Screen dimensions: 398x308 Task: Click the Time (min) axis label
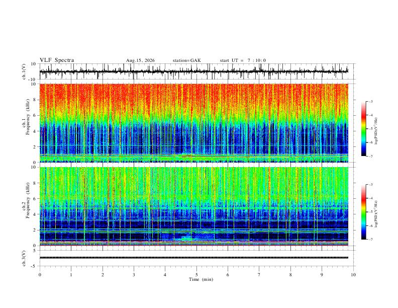pyautogui.click(x=201, y=279)
